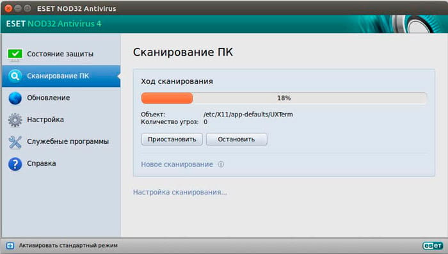
Task: Click the gear settings icon in sidebar
Action: coord(15,120)
